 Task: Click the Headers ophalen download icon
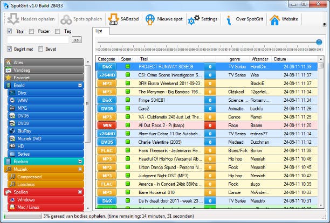(x=13, y=19)
